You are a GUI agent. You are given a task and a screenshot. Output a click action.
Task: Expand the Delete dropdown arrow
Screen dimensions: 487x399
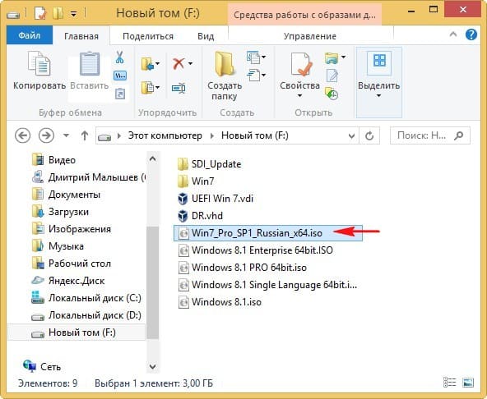190,64
